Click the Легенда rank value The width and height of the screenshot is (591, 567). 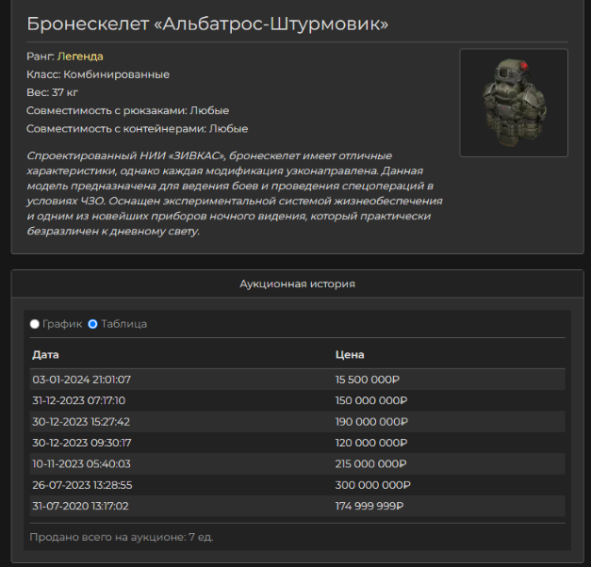80,57
